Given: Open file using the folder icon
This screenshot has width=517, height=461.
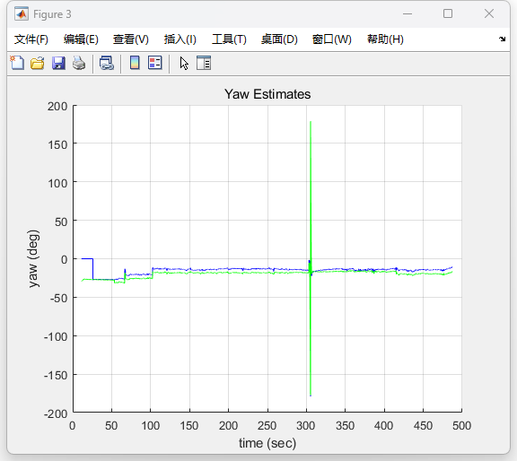Looking at the screenshot, I should tap(38, 63).
